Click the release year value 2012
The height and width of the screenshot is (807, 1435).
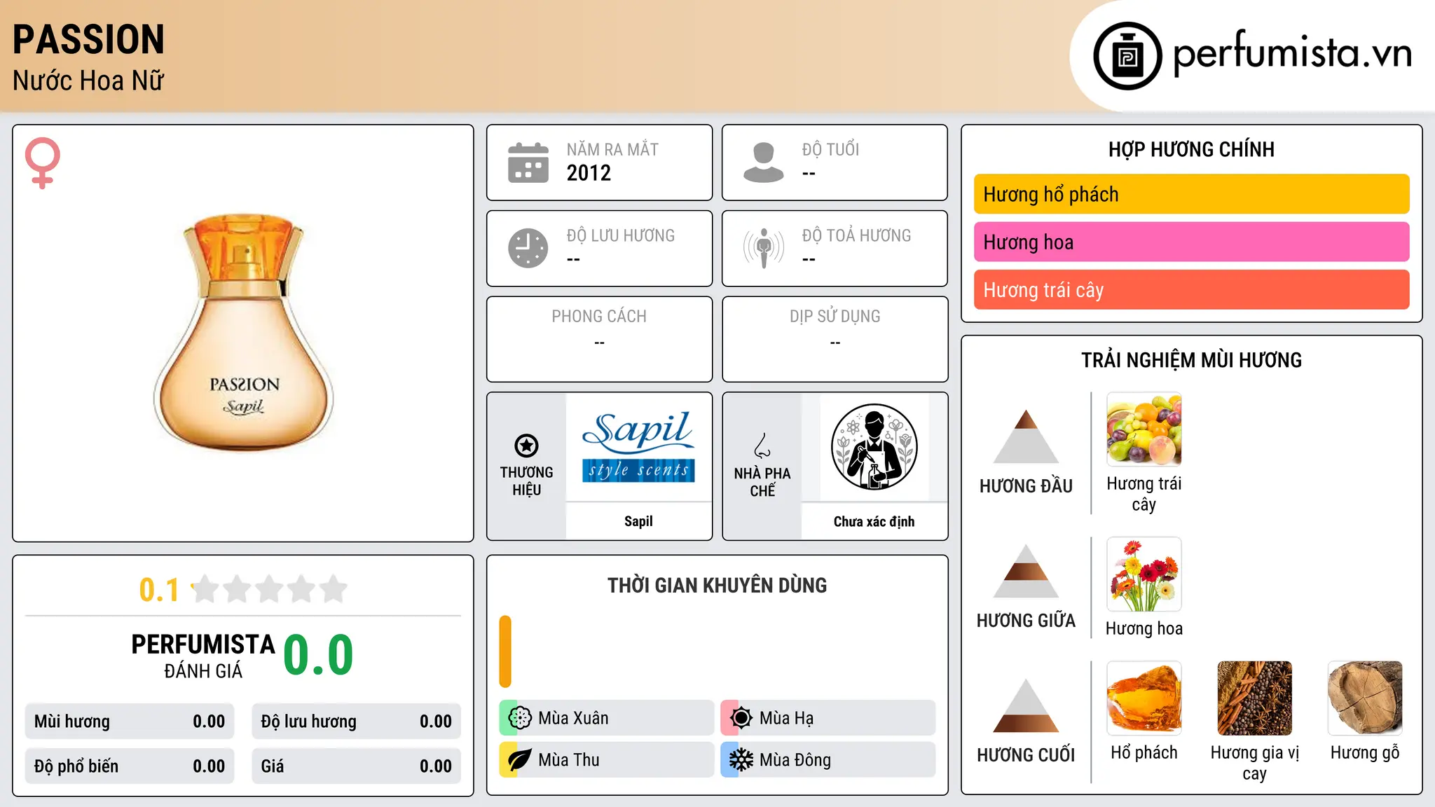coord(589,173)
